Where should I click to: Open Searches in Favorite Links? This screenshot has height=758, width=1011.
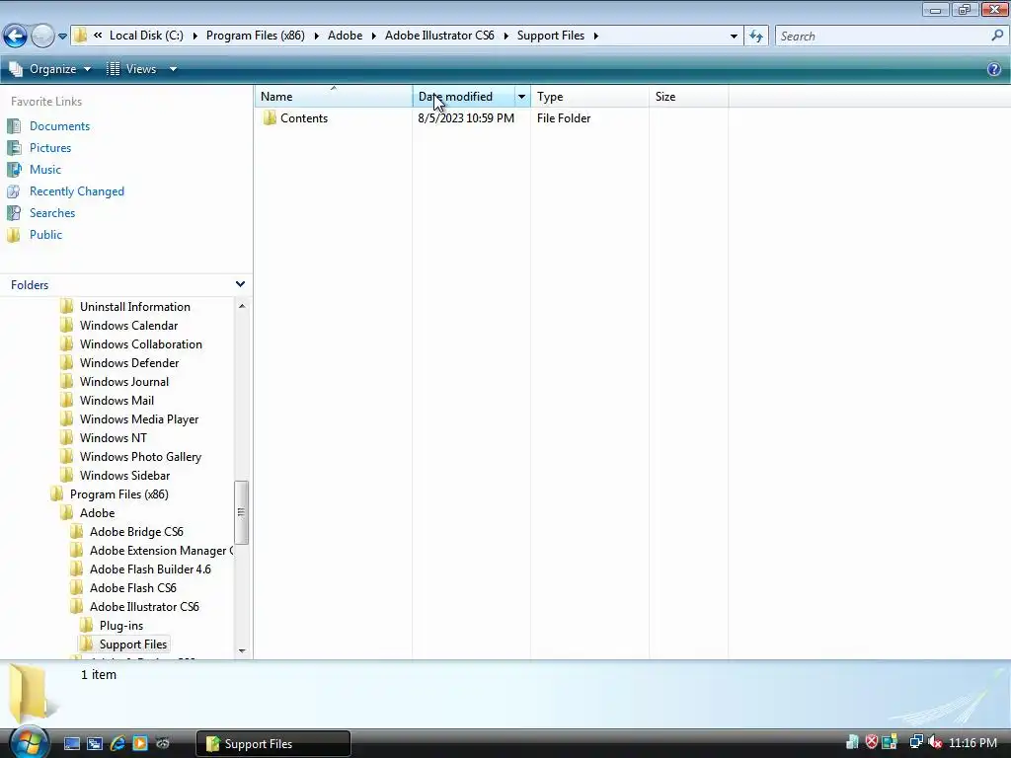tap(52, 213)
